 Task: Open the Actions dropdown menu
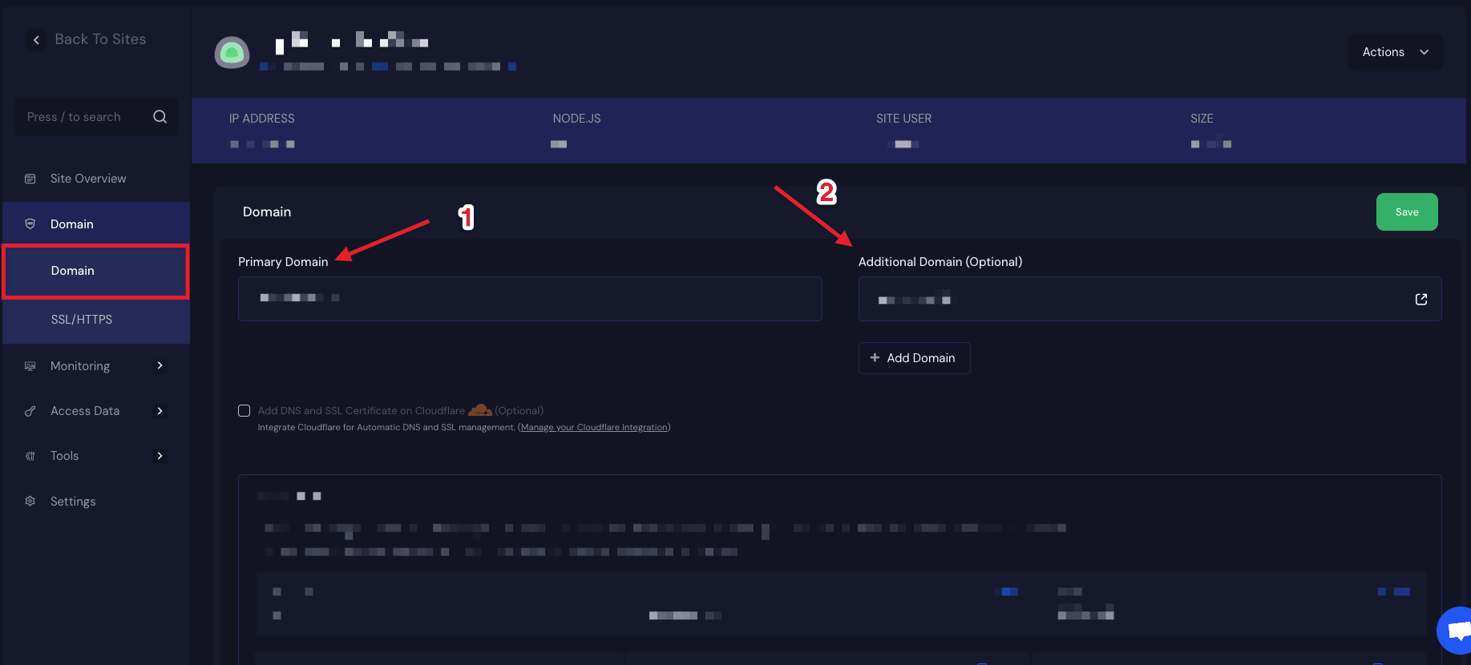click(x=1395, y=52)
